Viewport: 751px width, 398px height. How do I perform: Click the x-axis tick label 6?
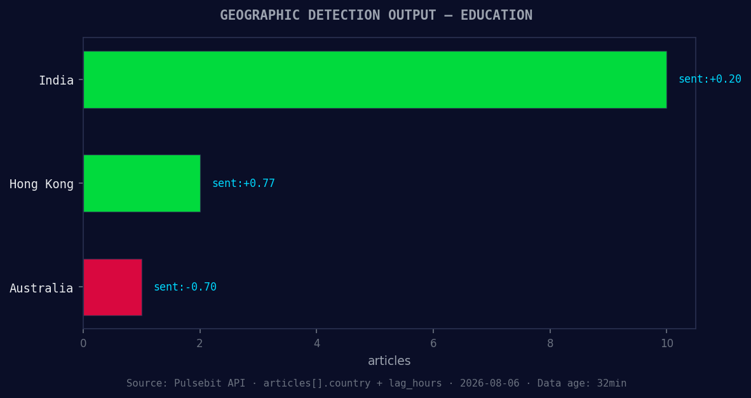[x=433, y=343]
